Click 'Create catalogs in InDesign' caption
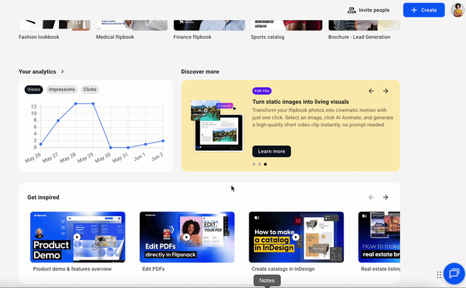This screenshot has width=466, height=288. (283, 269)
